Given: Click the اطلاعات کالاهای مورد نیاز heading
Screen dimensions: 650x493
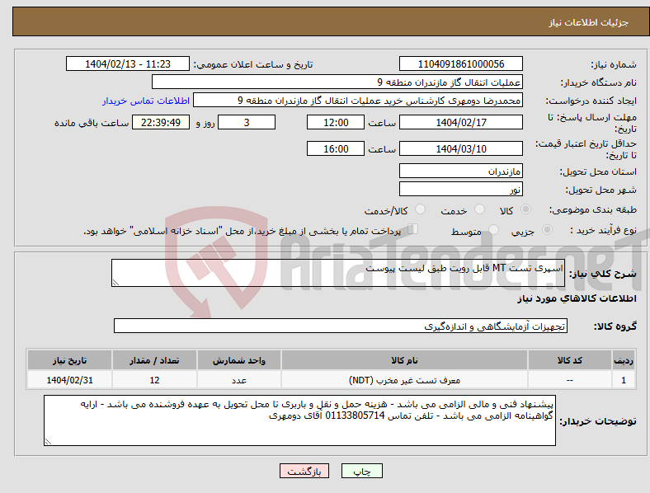Looking at the screenshot, I should click(577, 298).
